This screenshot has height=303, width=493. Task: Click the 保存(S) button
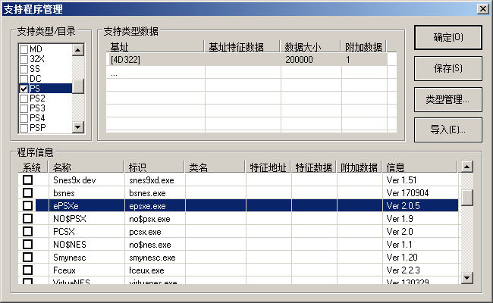pyautogui.click(x=447, y=68)
